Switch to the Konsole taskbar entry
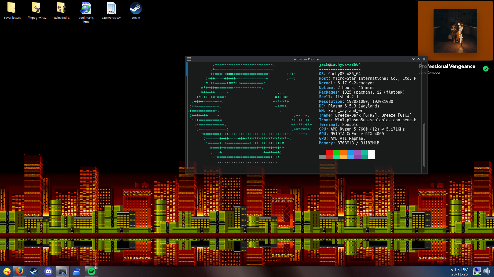 (63, 271)
